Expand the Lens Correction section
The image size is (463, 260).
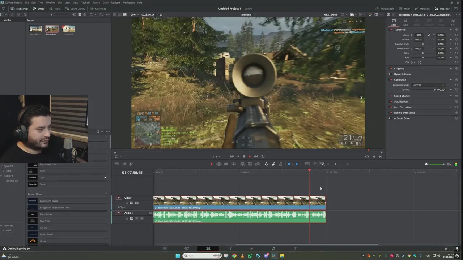click(403, 107)
